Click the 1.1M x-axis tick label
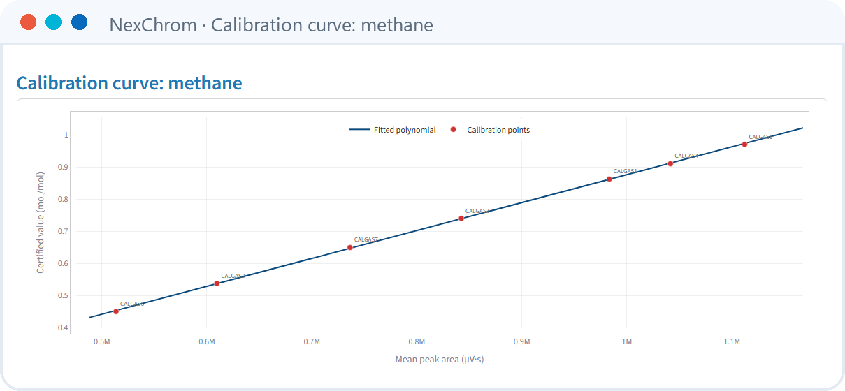The width and height of the screenshot is (845, 391). [732, 342]
